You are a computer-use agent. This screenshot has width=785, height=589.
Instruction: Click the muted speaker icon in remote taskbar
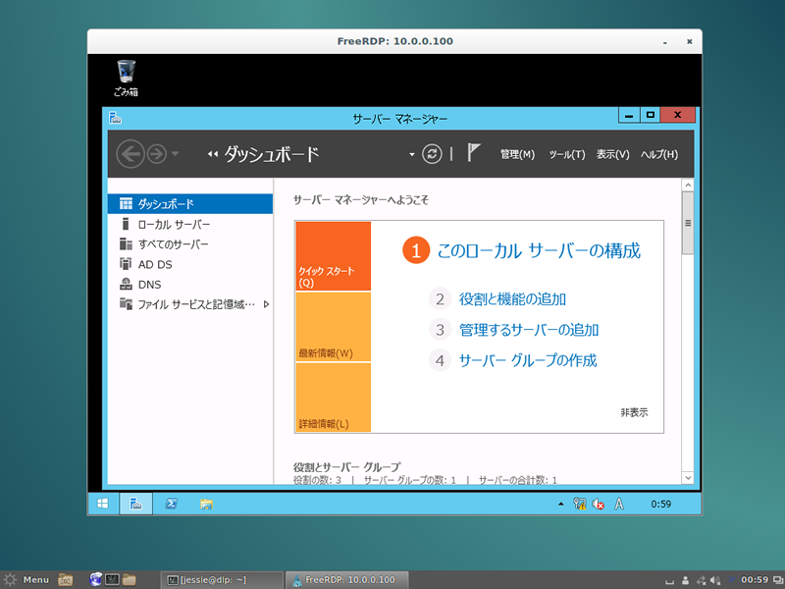coord(598,504)
